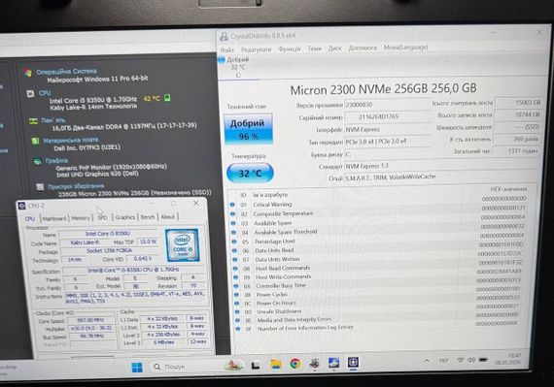Switch to the Bench tab in CPU-Z
This screenshot has height=387, width=554.
(x=148, y=217)
